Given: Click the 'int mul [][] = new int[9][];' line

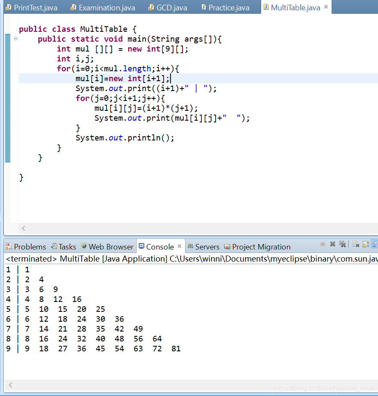Looking at the screenshot, I should (122, 49).
